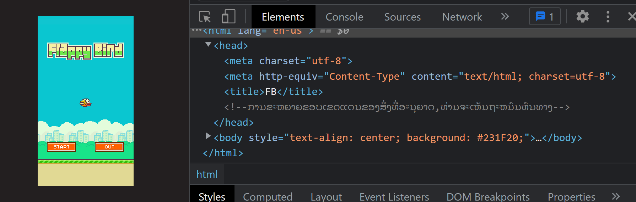Expand the body element node
The image size is (636, 202).
[209, 136]
